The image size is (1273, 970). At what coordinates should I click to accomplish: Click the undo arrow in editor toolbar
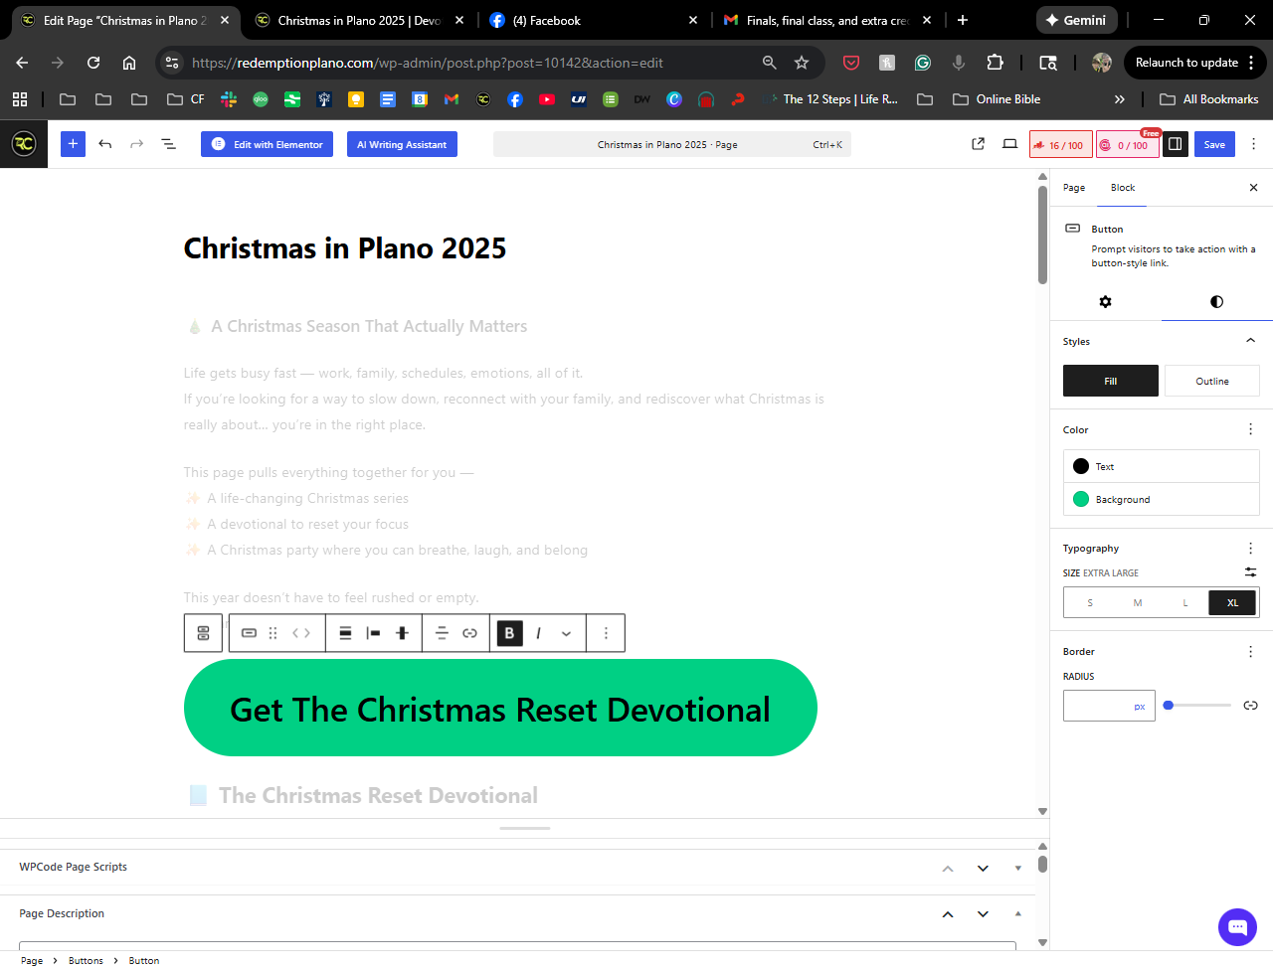coord(105,144)
